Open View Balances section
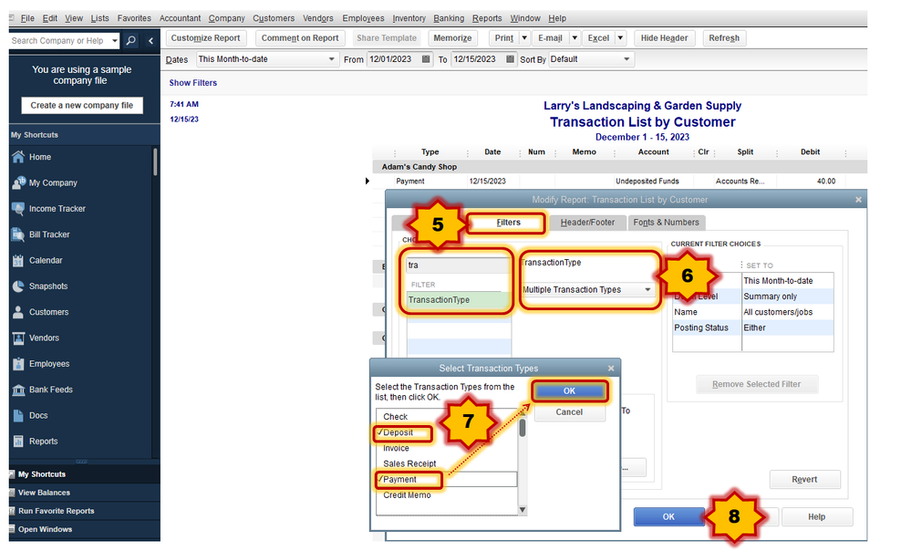This screenshot has width=911, height=551. 44,493
